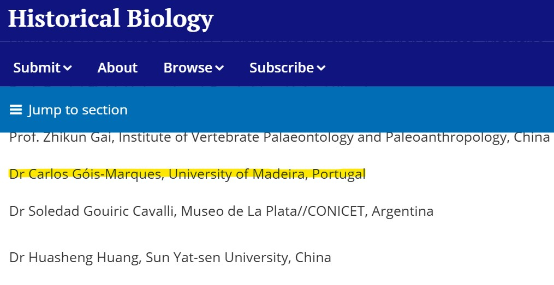Expand the Subscribe menu chevron
Screen dimensions: 554x285
point(321,68)
